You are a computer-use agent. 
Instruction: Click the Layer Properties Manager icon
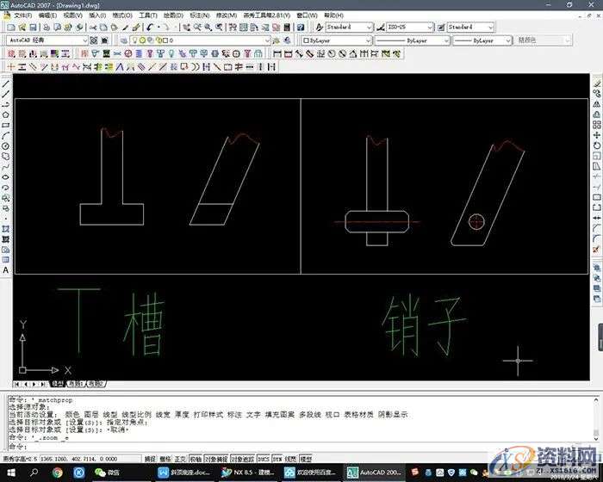[x=124, y=40]
